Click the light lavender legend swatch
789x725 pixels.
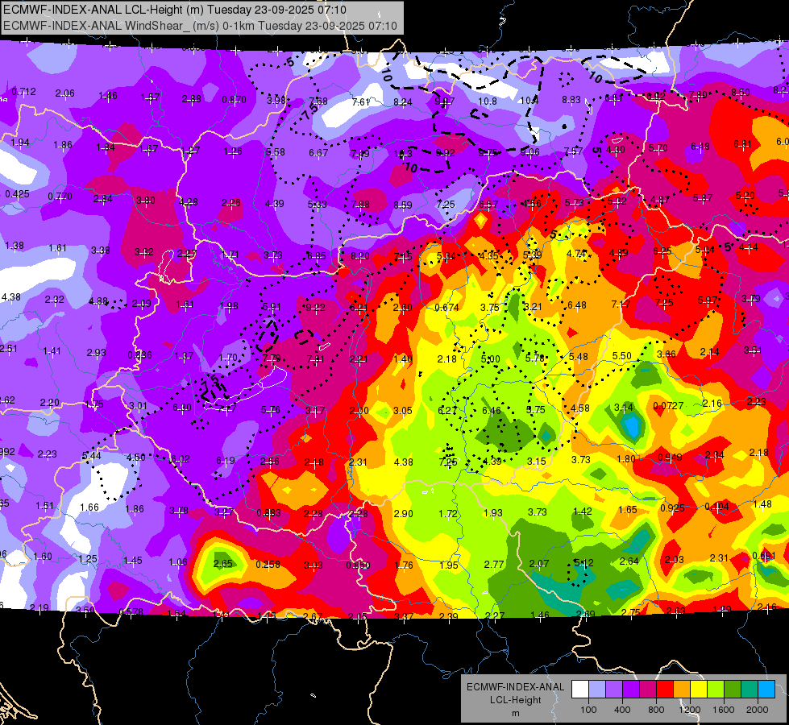click(x=597, y=690)
